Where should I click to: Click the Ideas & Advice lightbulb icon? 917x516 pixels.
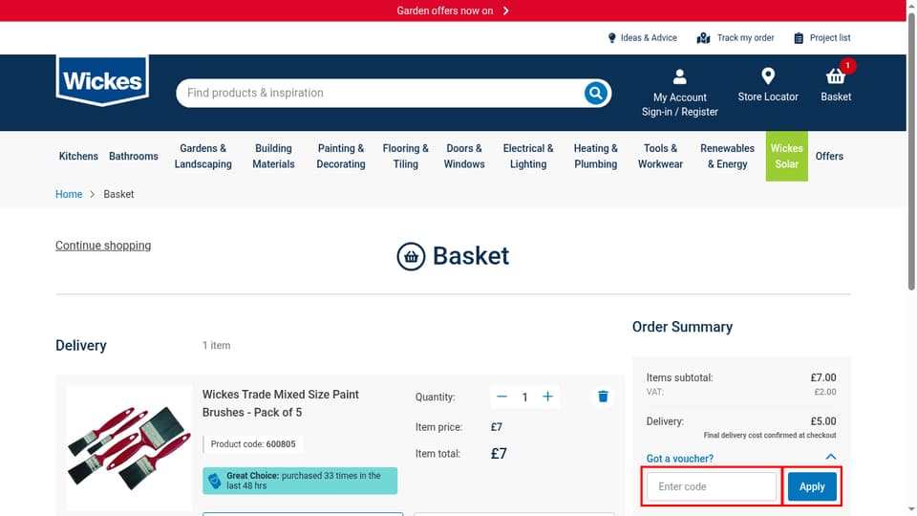[611, 38]
